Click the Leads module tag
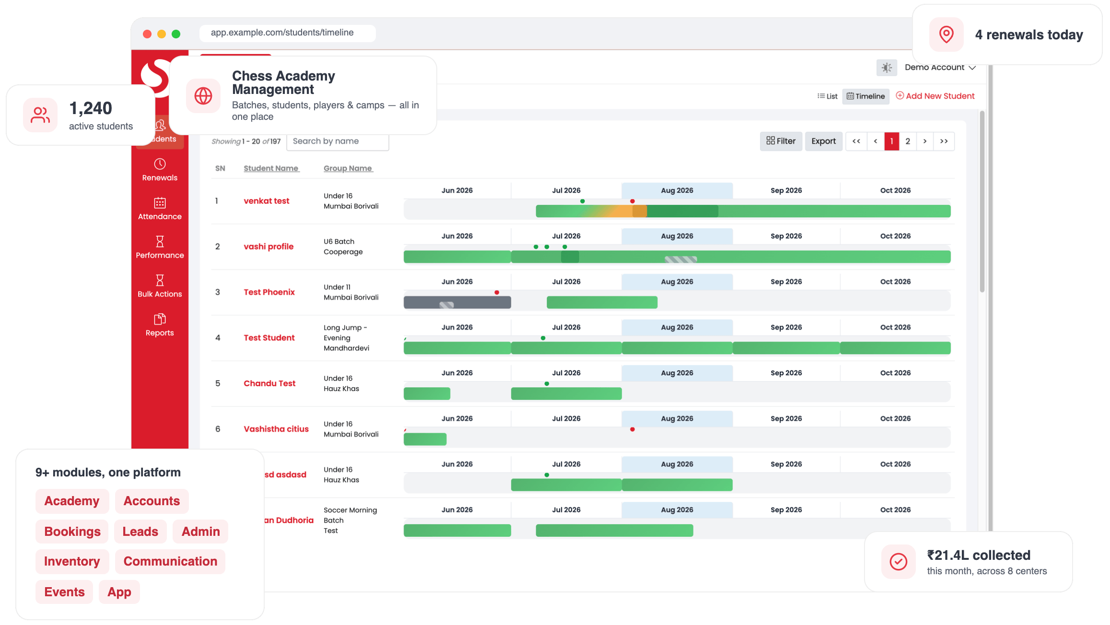 coord(140,532)
